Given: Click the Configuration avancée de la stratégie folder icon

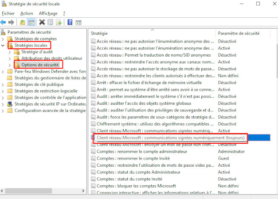Looking at the screenshot, I should [10, 111].
